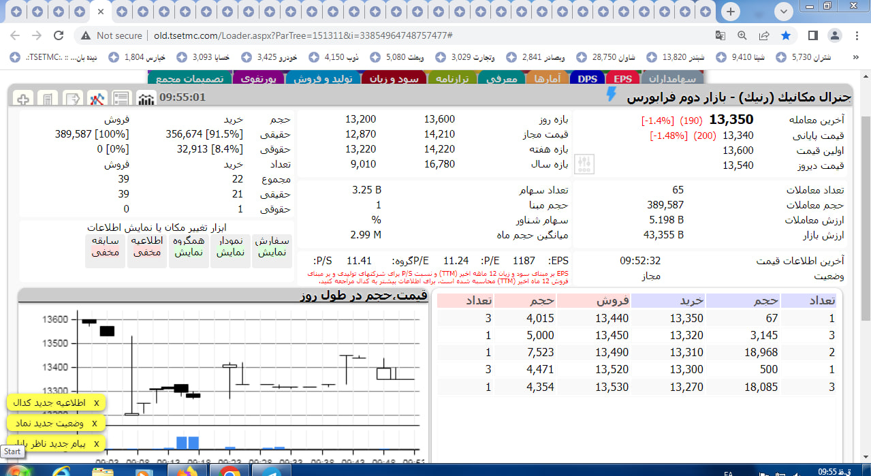This screenshot has width=871, height=476.
Task: Open the تولید و فروش tab
Action: pos(323,78)
